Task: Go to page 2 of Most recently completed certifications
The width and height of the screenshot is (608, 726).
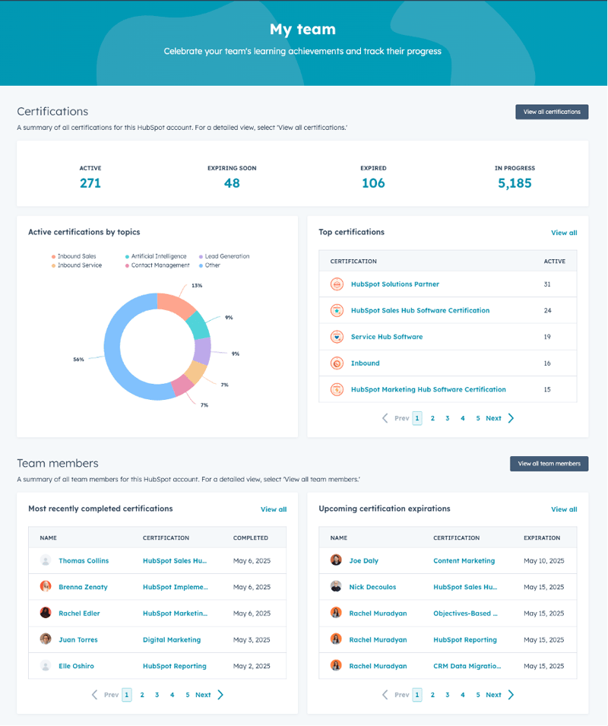Action: (142, 695)
